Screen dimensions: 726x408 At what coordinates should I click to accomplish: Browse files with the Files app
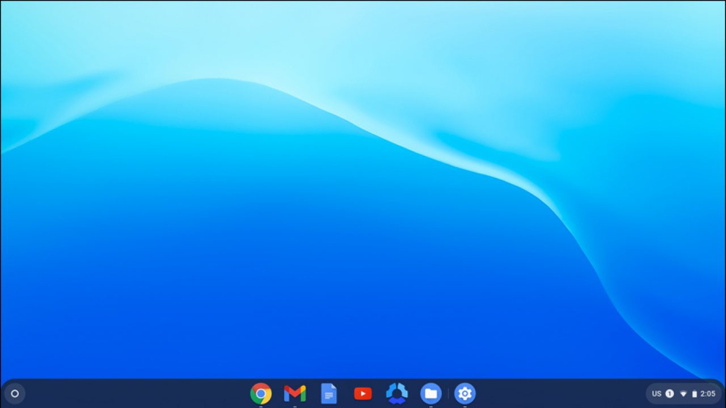430,393
